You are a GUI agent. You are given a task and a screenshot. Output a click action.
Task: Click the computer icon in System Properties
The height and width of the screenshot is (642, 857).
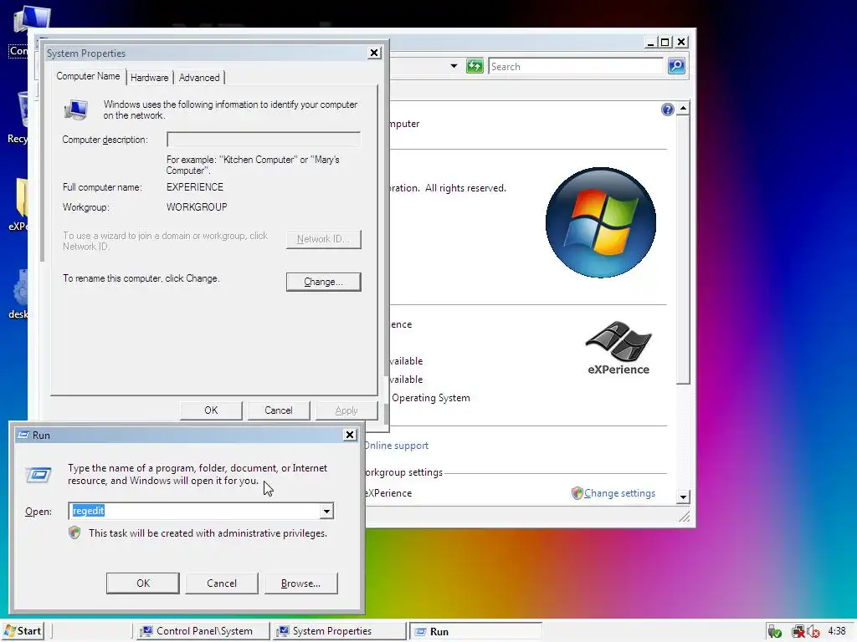(76, 110)
